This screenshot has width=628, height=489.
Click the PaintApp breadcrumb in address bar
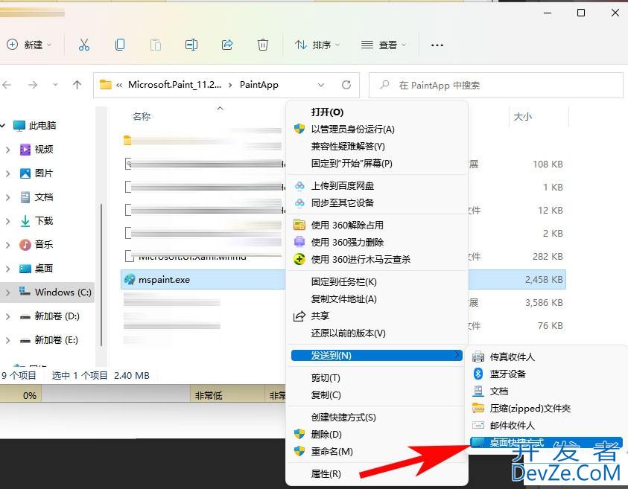click(x=259, y=85)
